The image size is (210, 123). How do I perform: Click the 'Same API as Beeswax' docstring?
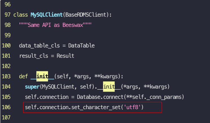coord(55,25)
